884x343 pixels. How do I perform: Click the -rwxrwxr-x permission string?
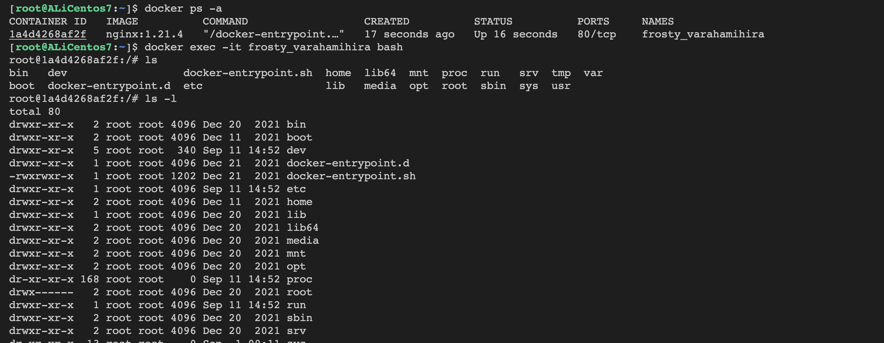[x=41, y=176]
